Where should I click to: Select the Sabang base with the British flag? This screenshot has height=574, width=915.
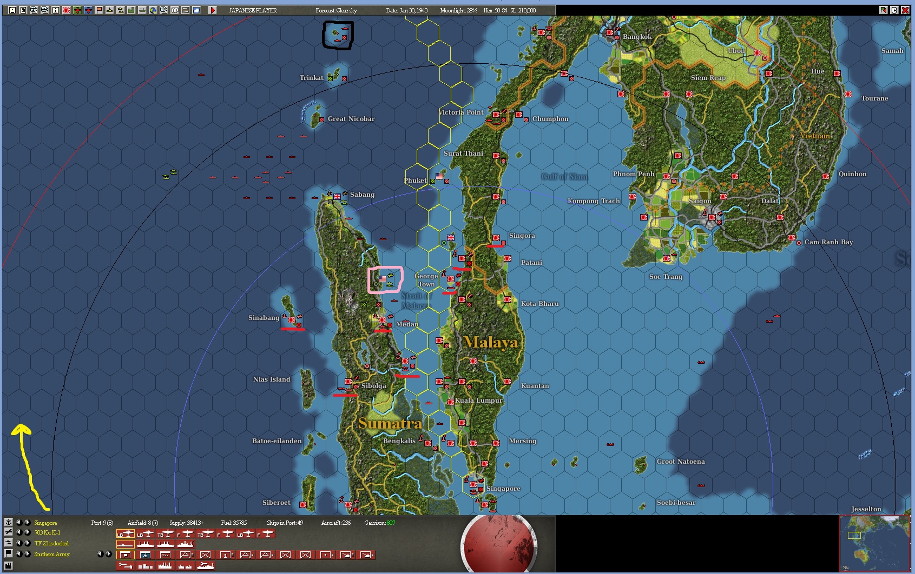pyautogui.click(x=337, y=196)
